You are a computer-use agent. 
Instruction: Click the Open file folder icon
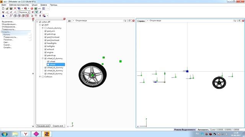(7, 8)
